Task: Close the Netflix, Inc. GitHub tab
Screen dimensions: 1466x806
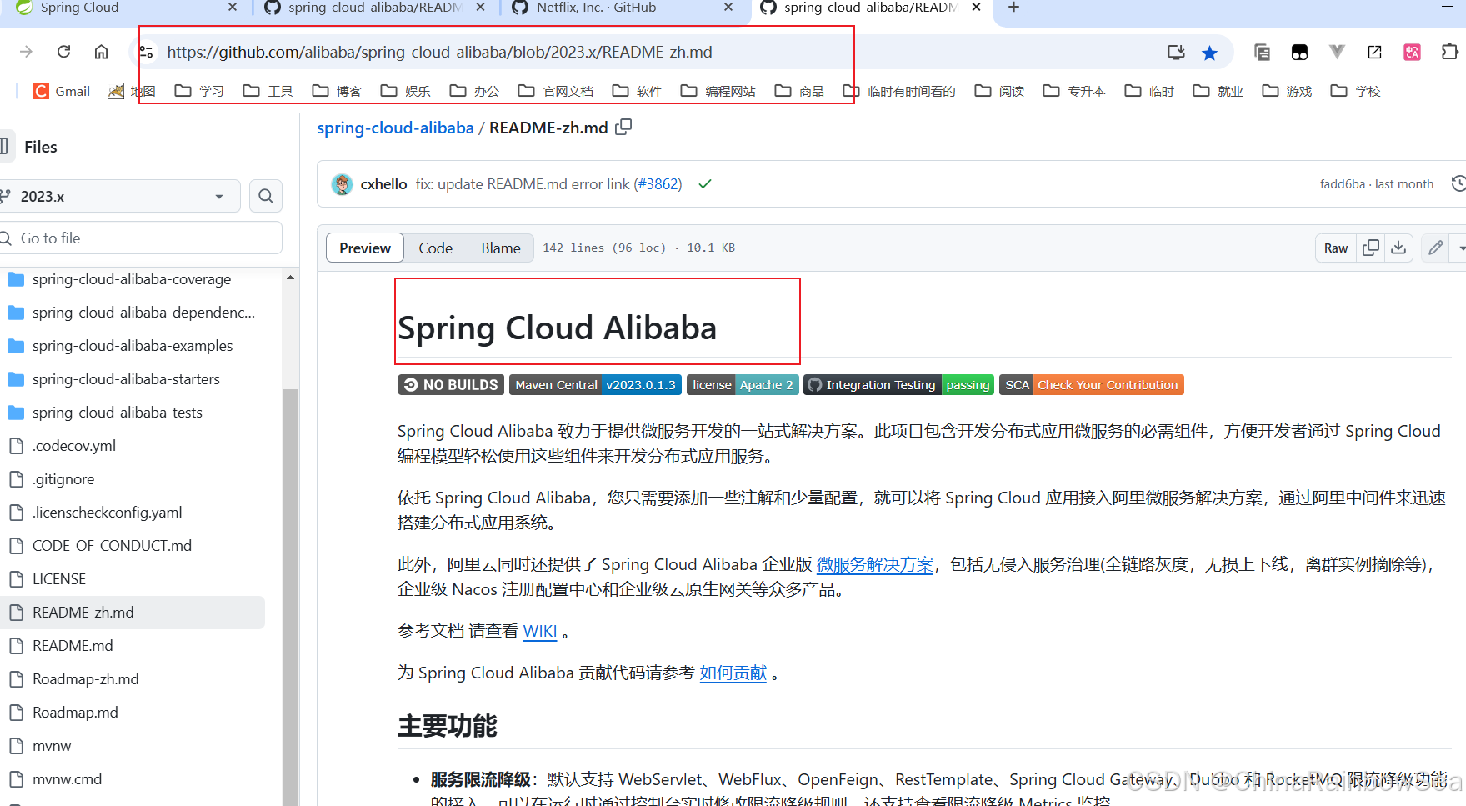Action: [x=728, y=8]
